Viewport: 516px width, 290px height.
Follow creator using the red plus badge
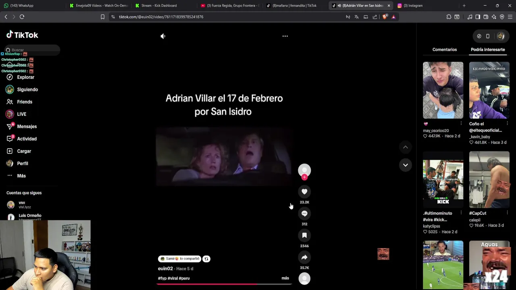click(304, 177)
